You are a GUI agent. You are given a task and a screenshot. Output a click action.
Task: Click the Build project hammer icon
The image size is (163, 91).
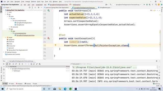click(x=111, y=5)
